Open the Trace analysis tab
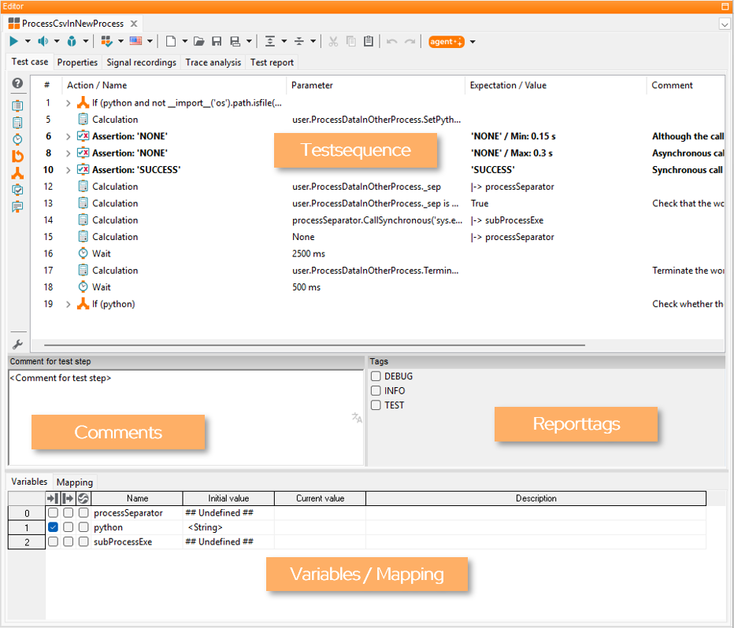Screen dimensions: 734x628 tap(213, 62)
